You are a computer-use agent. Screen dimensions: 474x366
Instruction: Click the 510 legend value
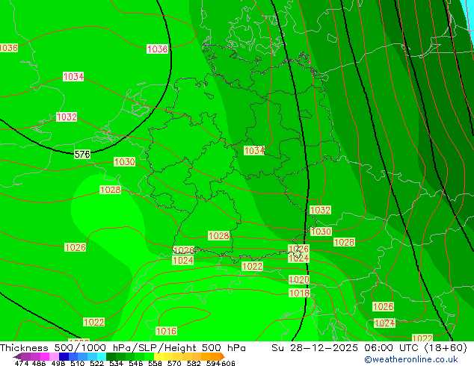78,363
